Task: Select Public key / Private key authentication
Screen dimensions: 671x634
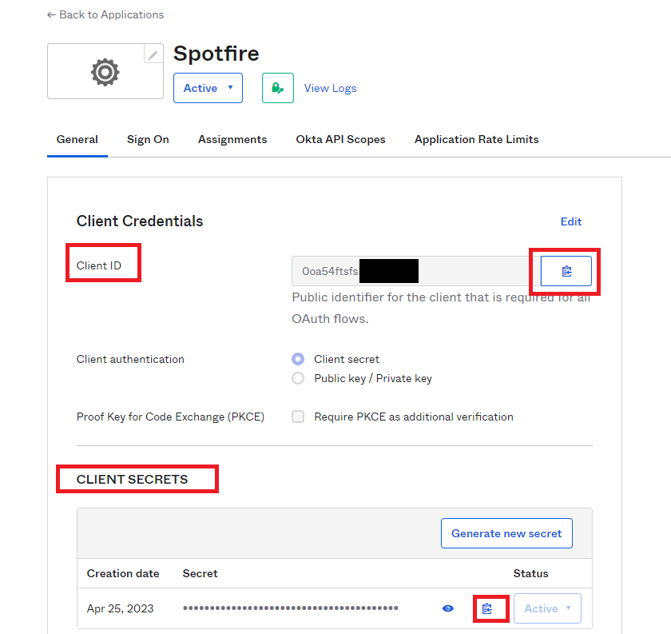Action: (x=298, y=378)
